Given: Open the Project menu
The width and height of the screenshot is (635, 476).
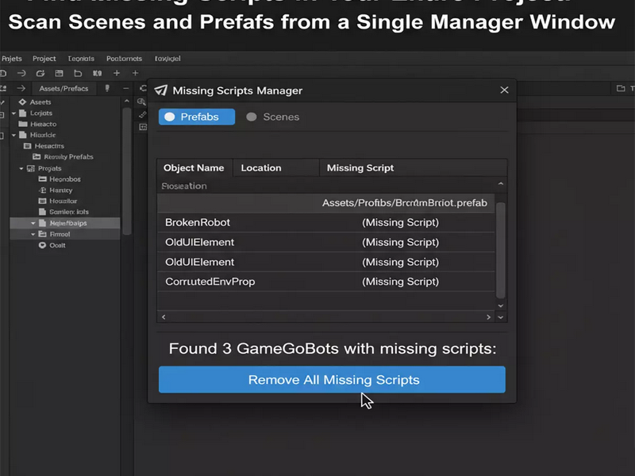Looking at the screenshot, I should click(x=44, y=58).
